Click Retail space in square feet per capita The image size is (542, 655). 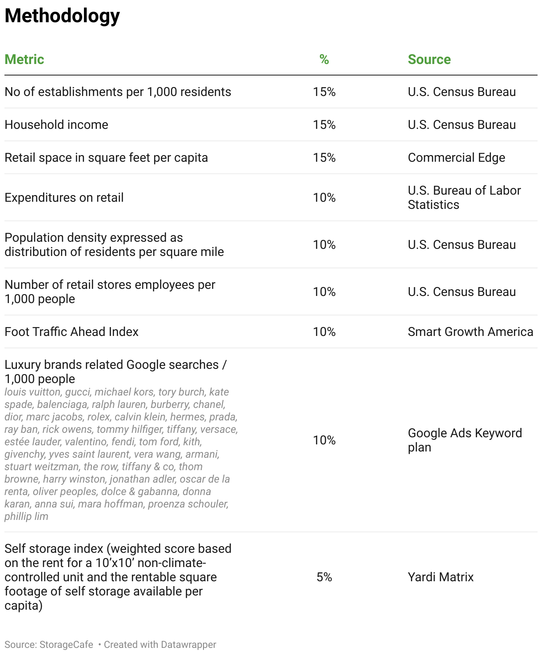pos(106,157)
